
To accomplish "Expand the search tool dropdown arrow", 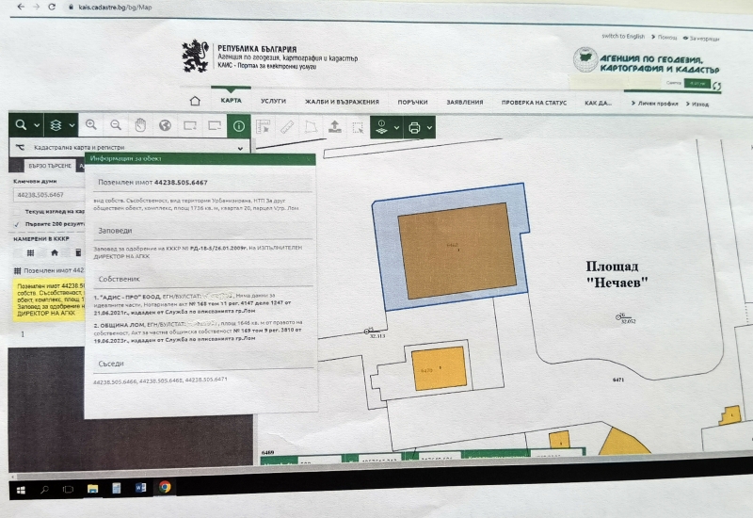I will click(37, 124).
